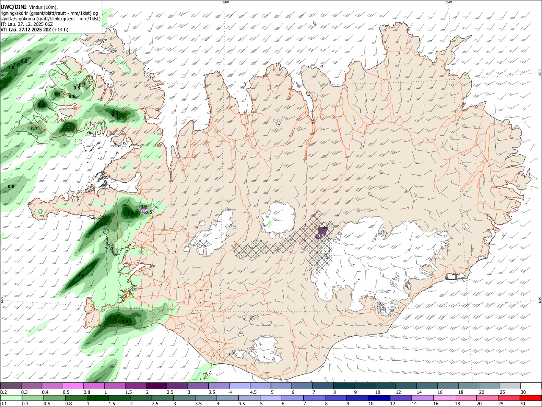Click the bottom-row legend swatch labeled 25
The width and height of the screenshot is (542, 407).
click(509, 398)
